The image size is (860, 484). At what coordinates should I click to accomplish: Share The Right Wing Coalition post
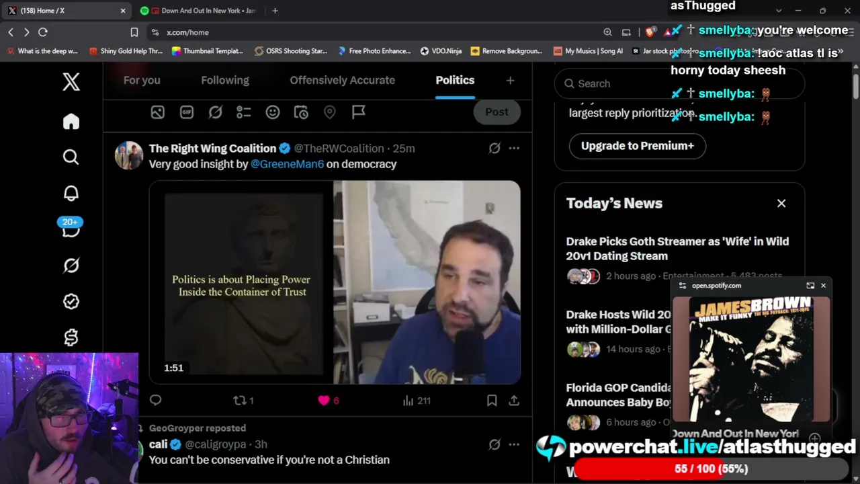[x=514, y=401]
